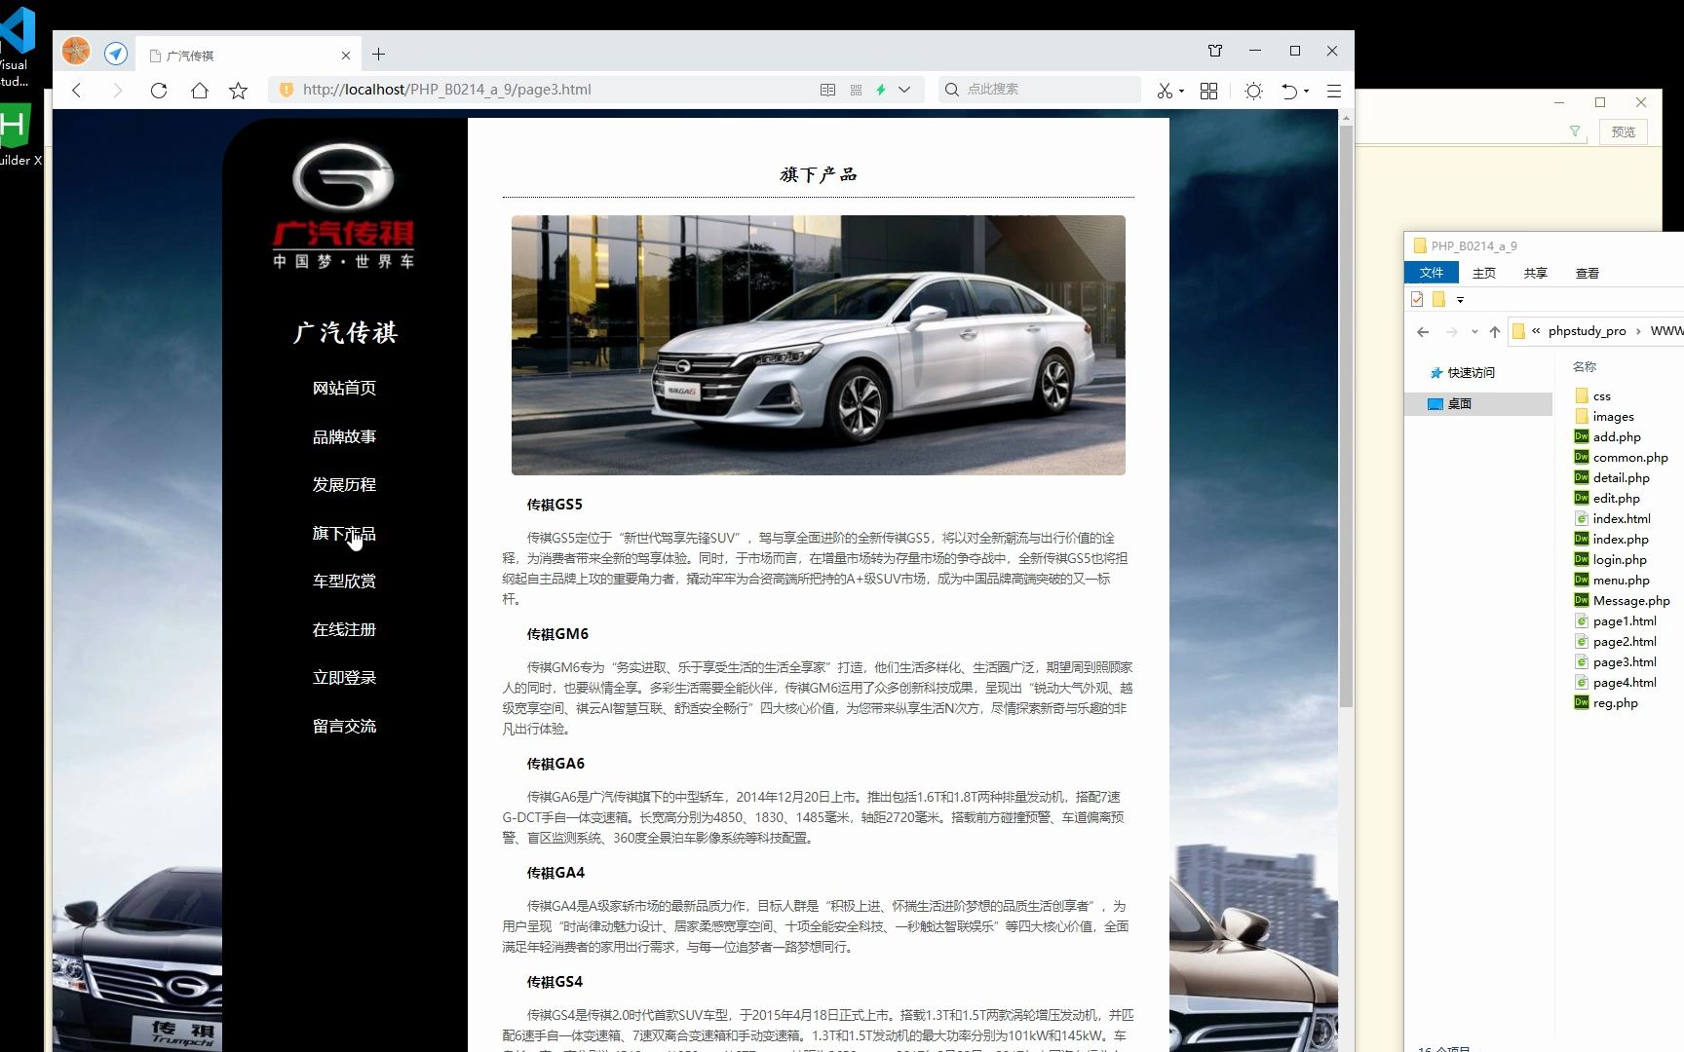Open the 旗下产品 navigation link
Viewport: 1684px width, 1052px height.
point(344,533)
